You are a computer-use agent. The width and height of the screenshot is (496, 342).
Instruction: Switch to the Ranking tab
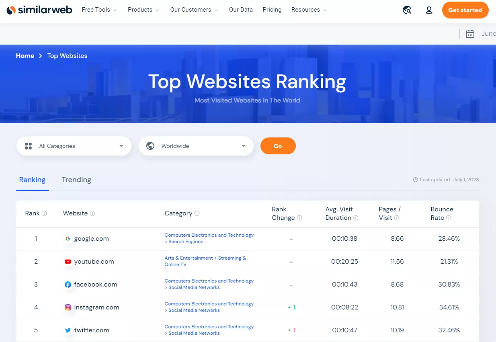point(32,180)
